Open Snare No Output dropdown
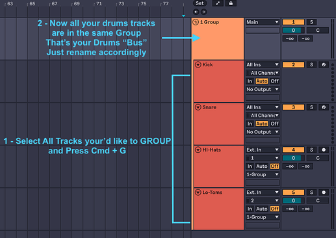336x238 pixels. [263, 132]
